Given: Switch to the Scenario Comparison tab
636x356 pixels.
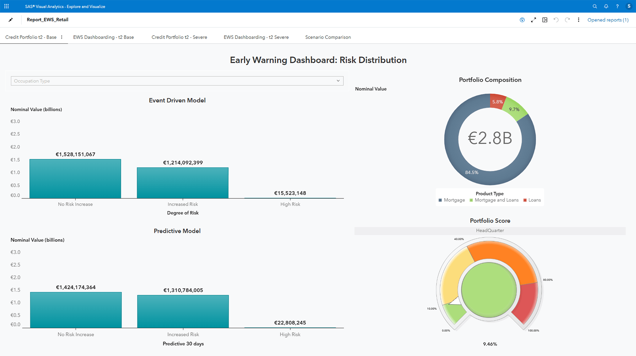Looking at the screenshot, I should [328, 37].
